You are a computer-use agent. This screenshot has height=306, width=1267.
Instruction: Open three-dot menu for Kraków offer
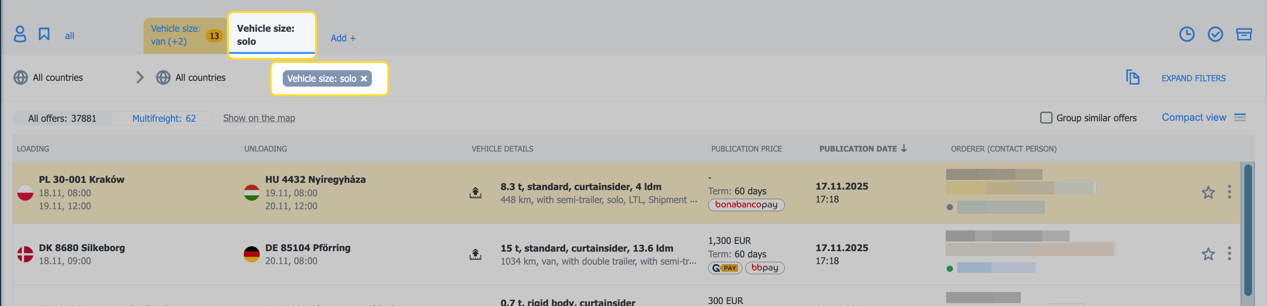pos(1229,192)
